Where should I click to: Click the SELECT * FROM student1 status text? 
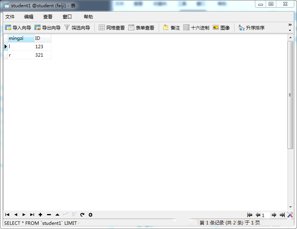coord(41,223)
